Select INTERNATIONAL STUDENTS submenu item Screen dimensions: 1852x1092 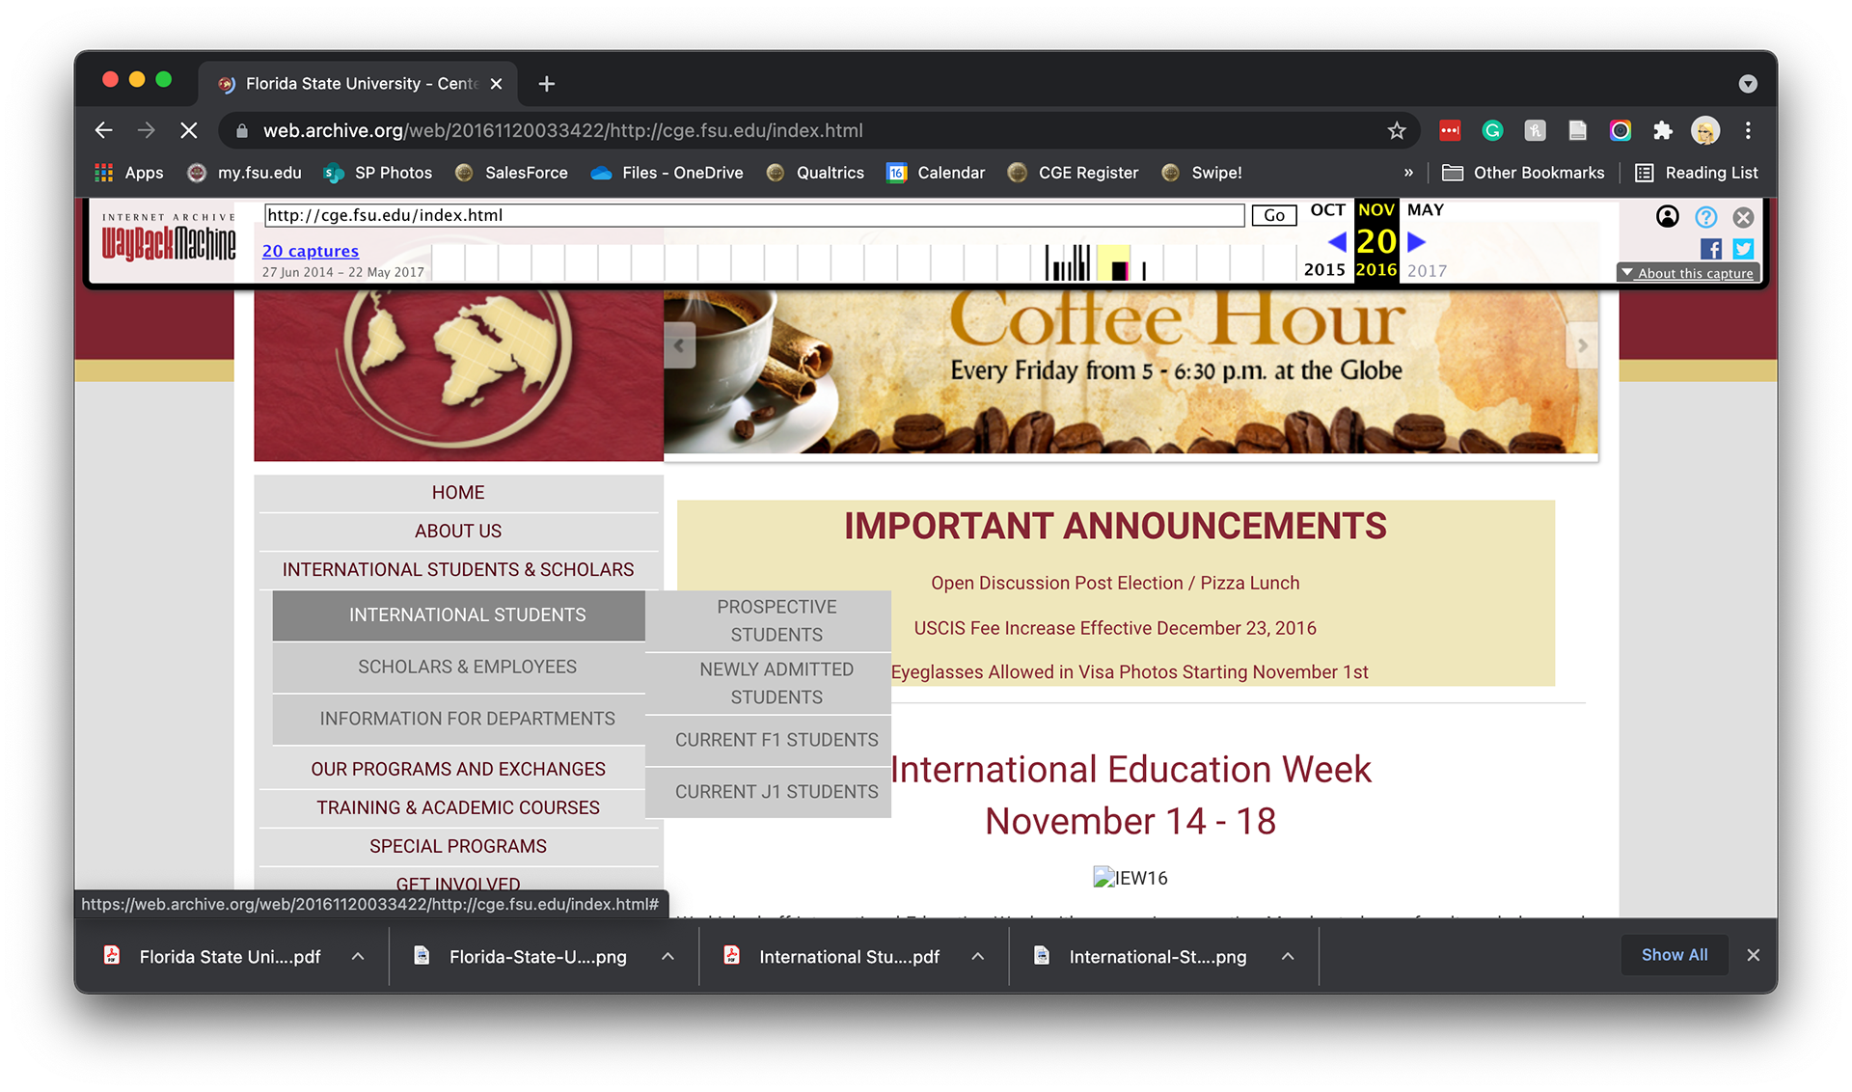[x=459, y=615]
